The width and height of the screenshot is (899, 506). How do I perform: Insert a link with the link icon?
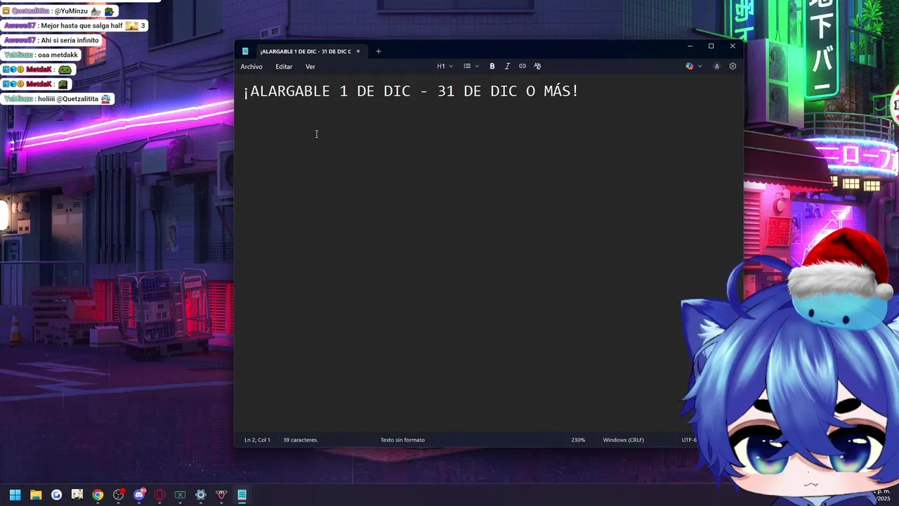coord(523,66)
